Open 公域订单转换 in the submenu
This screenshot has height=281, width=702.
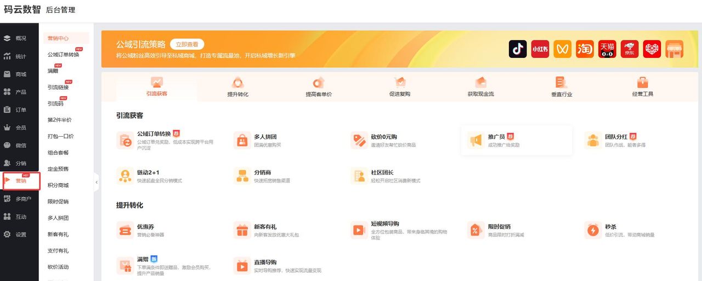(64, 55)
